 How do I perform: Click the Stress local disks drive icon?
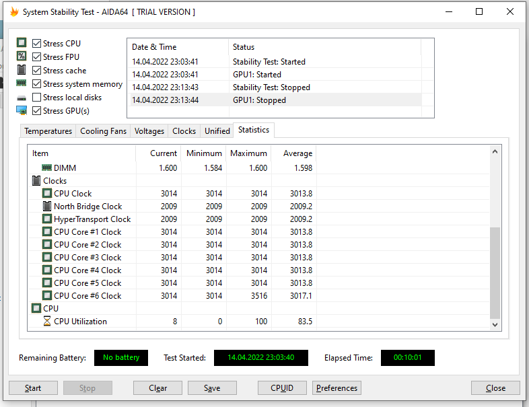tap(22, 98)
